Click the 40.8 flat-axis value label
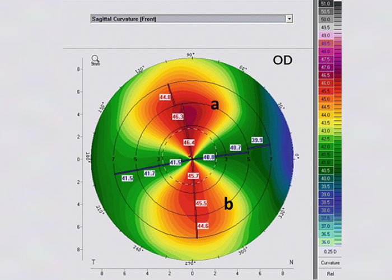 pyautogui.click(x=209, y=157)
